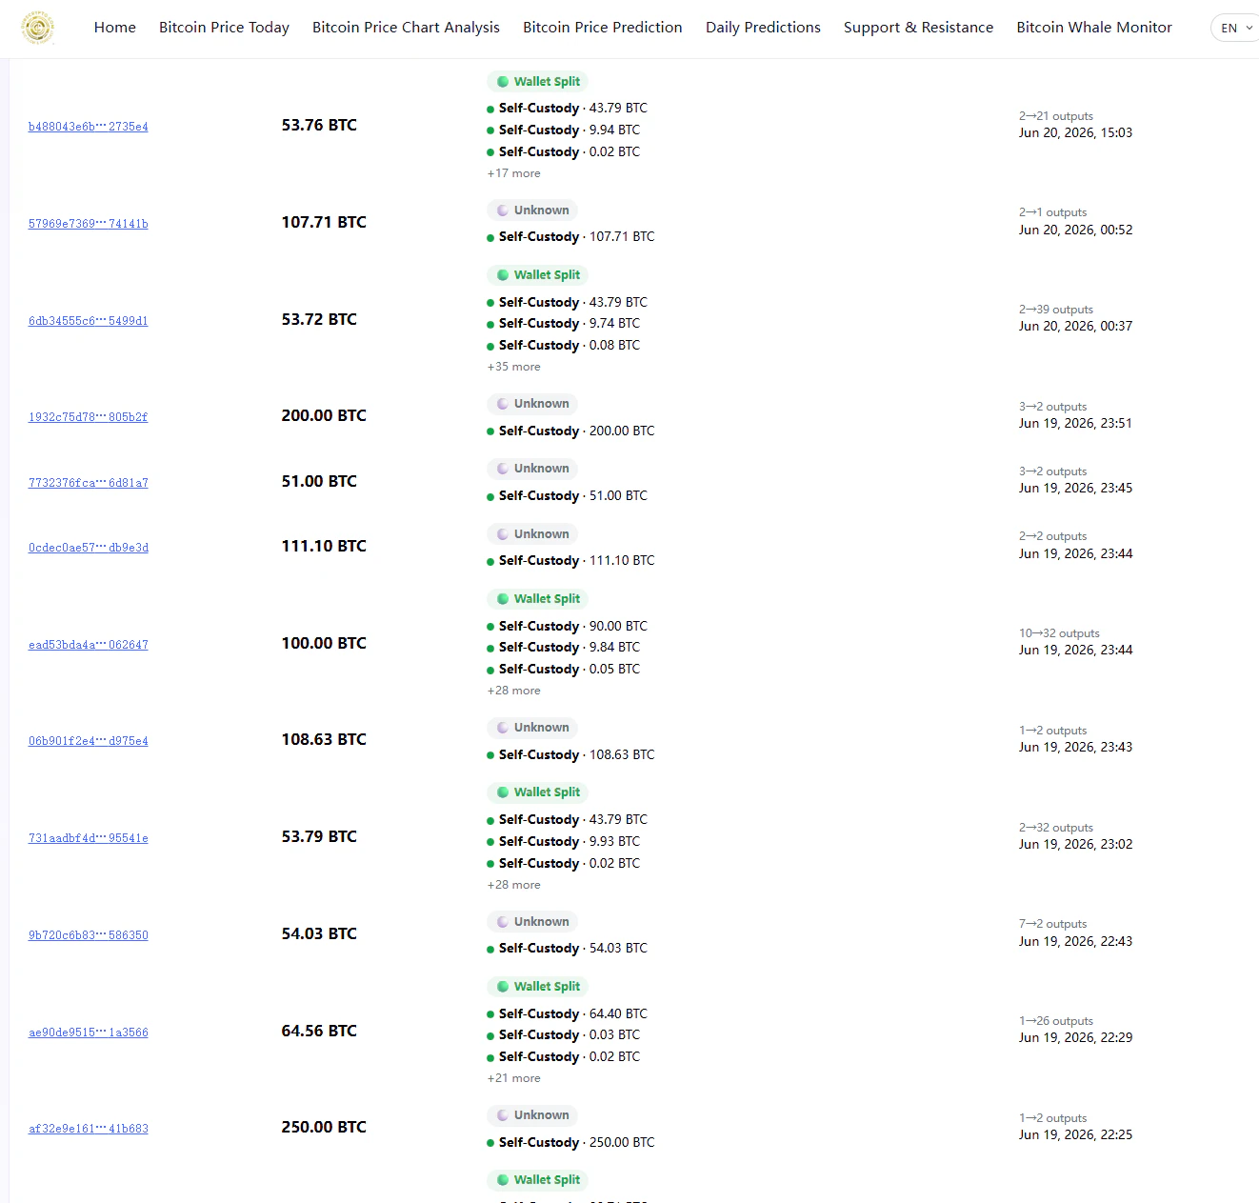
Task: Open transaction 6db34555c6…5499d1
Action: pos(89,321)
